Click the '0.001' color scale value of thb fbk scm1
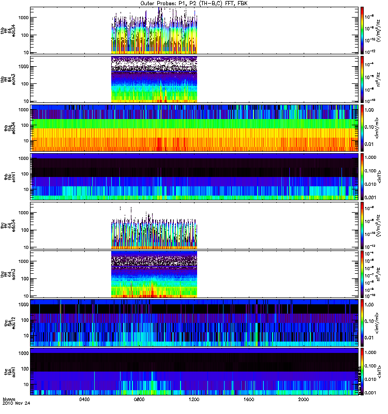The image size is (388, 414). coord(370,198)
